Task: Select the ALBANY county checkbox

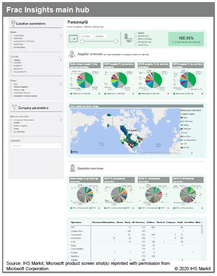Action: [11, 66]
